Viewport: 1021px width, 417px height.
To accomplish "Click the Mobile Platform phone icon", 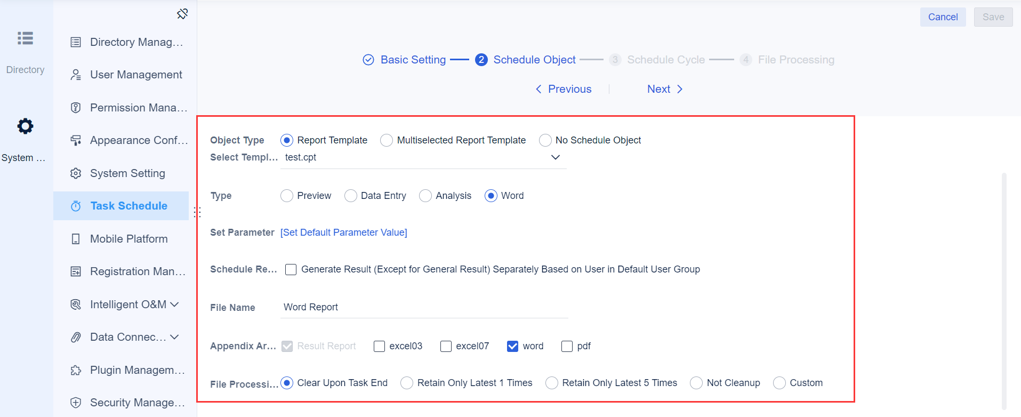I will click(x=76, y=239).
